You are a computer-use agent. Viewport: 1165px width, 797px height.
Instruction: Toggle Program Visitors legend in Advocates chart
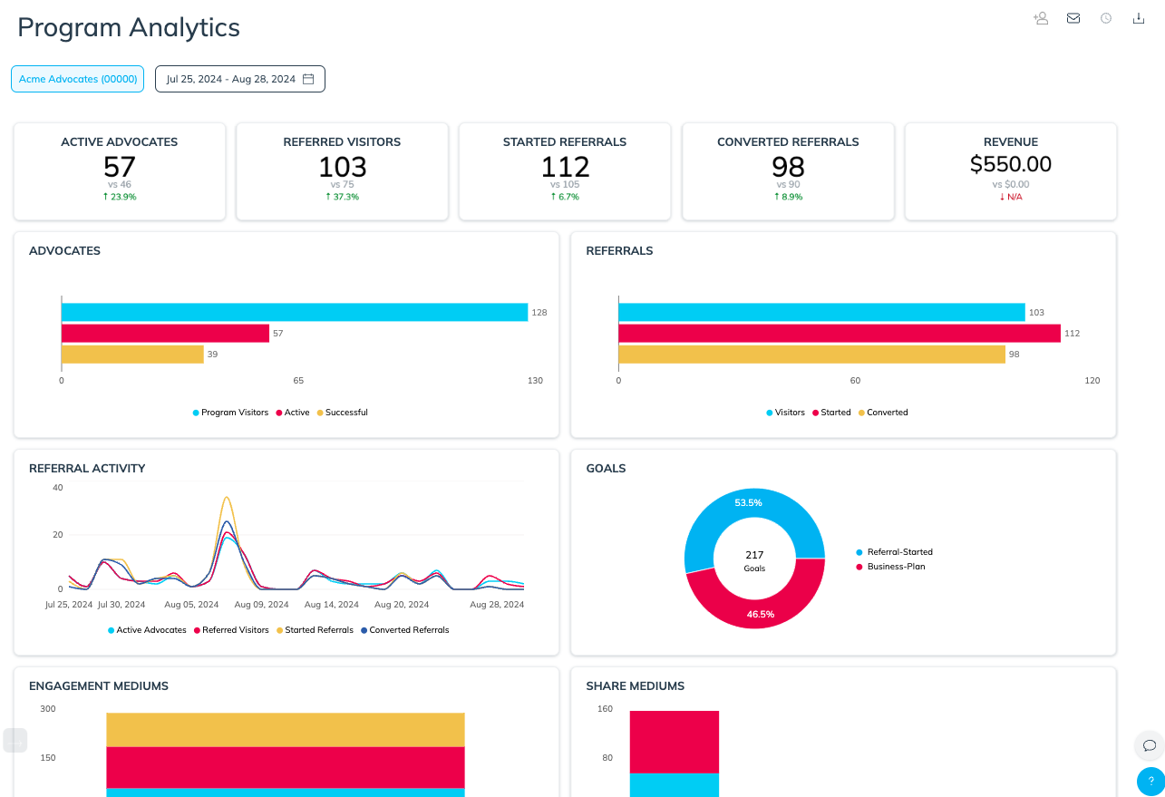[x=230, y=413]
